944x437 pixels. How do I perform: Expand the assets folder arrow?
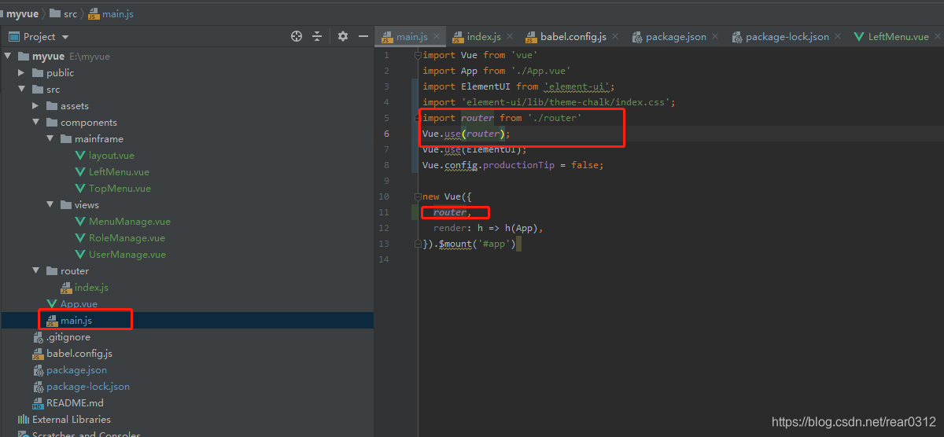(36, 105)
